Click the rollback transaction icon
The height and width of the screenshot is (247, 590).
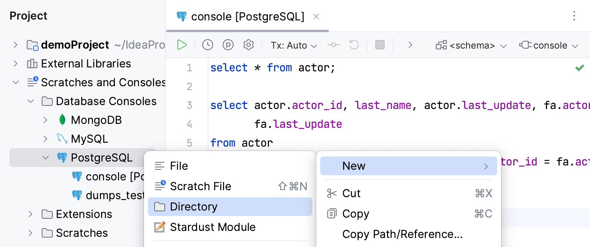coord(354,45)
